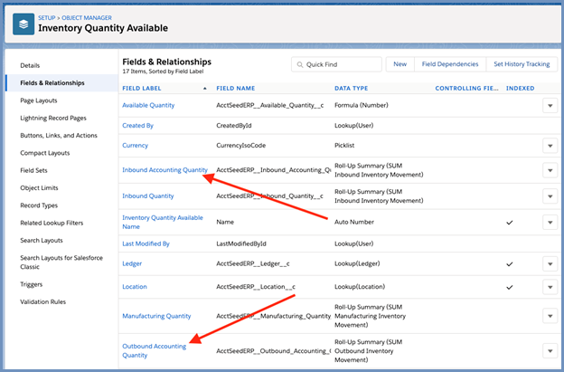Click the OBJECT MANAGER breadcrumb link
This screenshot has width=564, height=372.
(87, 17)
